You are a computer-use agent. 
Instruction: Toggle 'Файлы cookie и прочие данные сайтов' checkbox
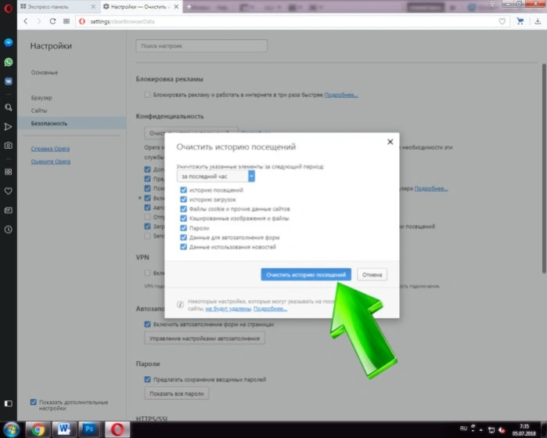pyautogui.click(x=183, y=209)
